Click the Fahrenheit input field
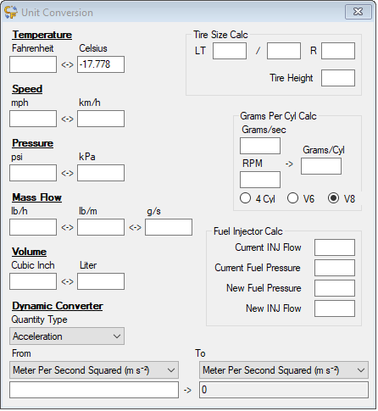 coord(33,64)
